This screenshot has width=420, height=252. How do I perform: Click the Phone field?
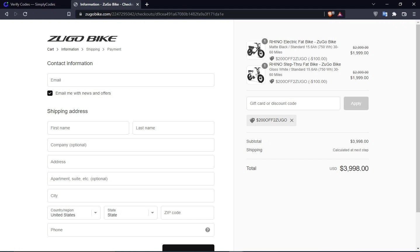[131, 230]
